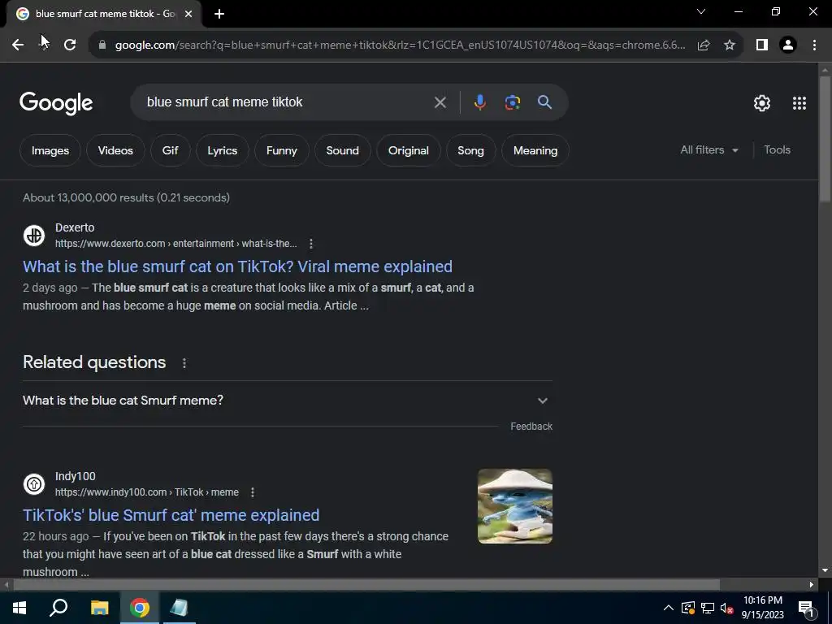Image resolution: width=832 pixels, height=624 pixels.
Task: Click the address bar URL
Action: coord(400,45)
